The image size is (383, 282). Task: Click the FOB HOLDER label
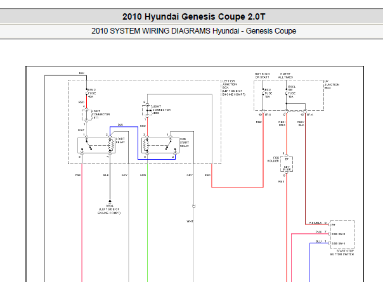pyautogui.click(x=273, y=160)
